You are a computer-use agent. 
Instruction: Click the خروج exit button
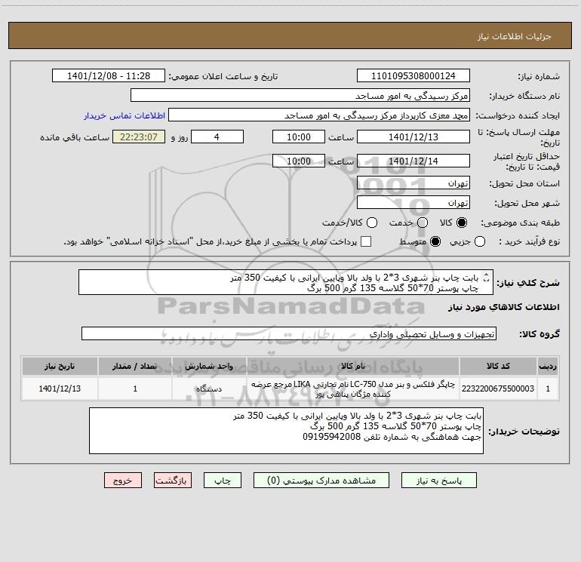123,481
